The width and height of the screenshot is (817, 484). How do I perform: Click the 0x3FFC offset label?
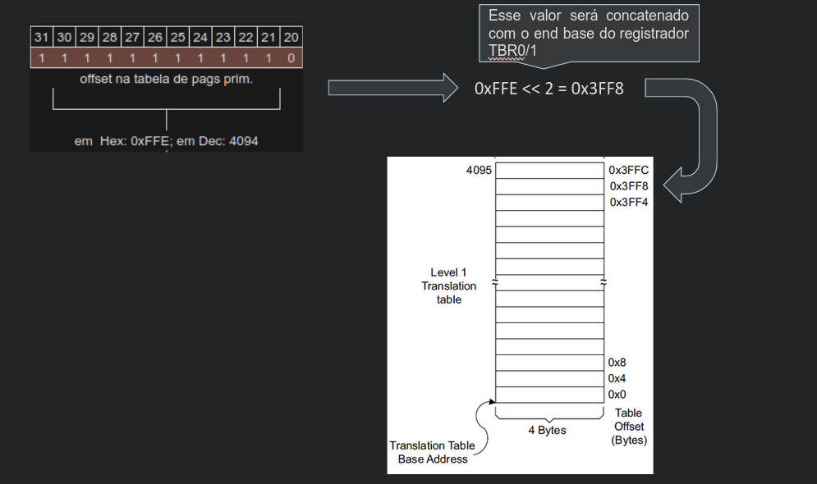[628, 170]
